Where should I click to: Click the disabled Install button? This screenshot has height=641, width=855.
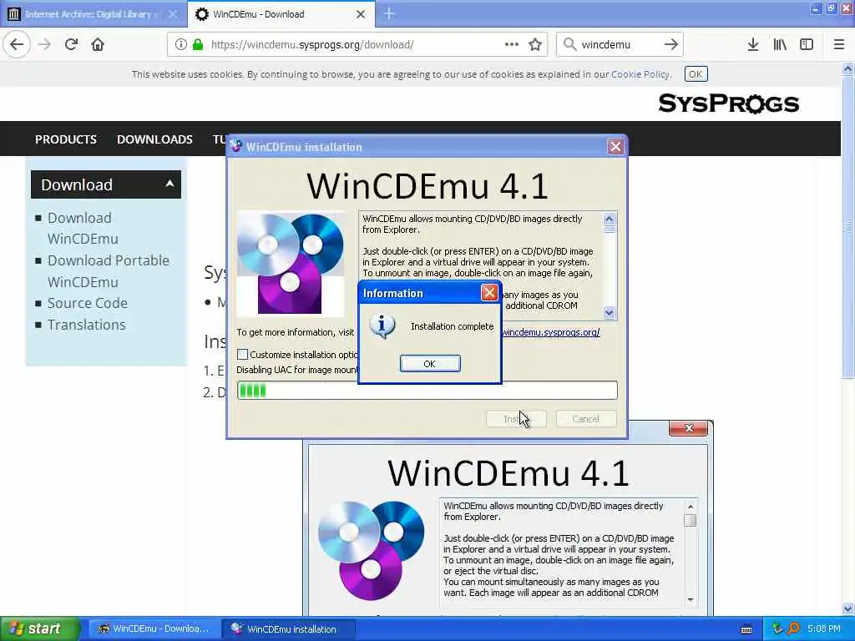516,419
